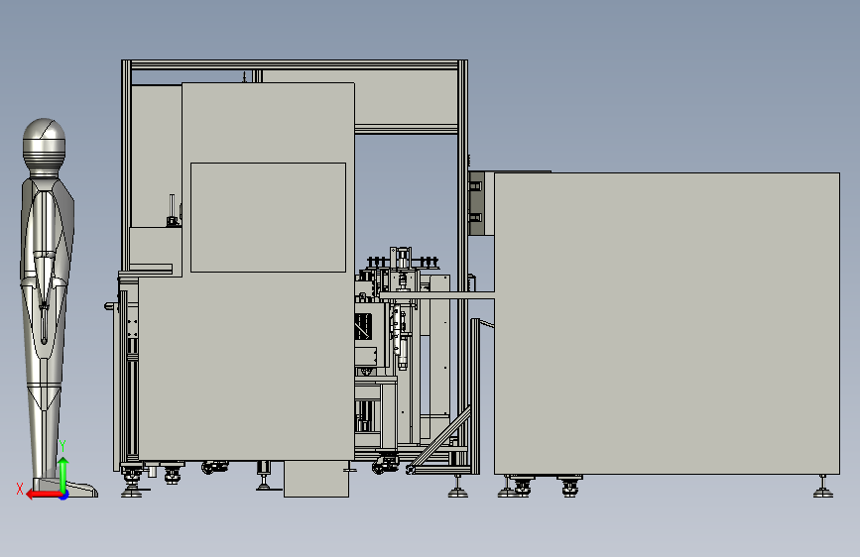This screenshot has height=557, width=860.
Task: Select the inset rectangular window panel on left cabinet
Action: coord(268,217)
